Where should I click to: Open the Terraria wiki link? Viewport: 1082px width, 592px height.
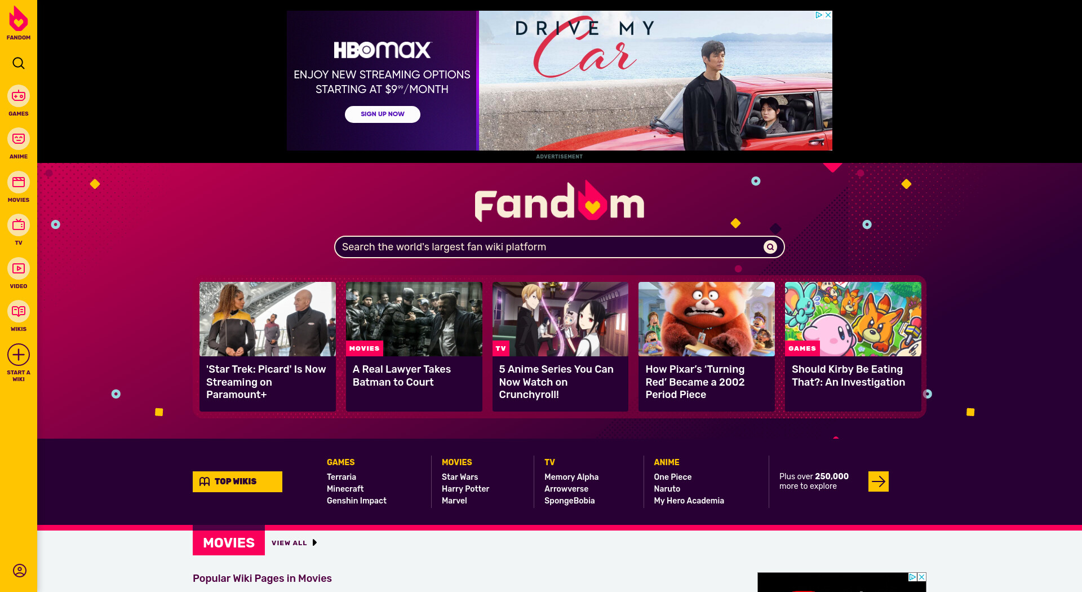pos(341,477)
